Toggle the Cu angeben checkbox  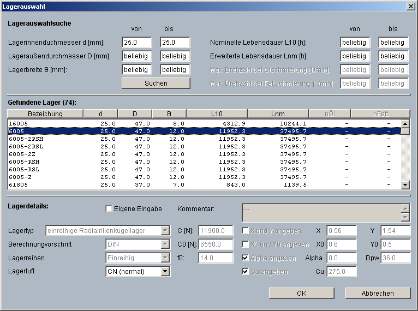pos(246,272)
